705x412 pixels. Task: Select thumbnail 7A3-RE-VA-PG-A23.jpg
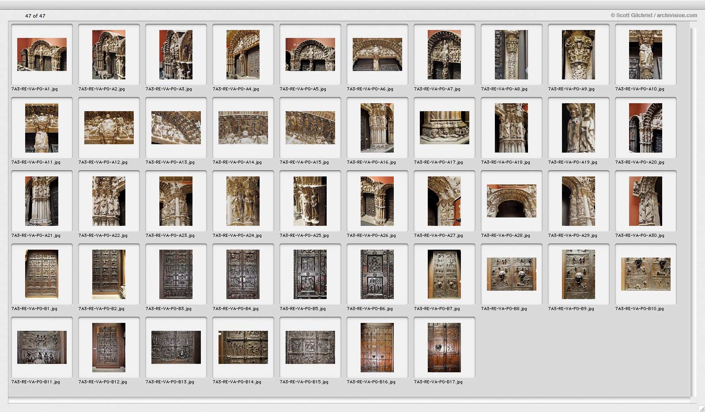click(176, 201)
